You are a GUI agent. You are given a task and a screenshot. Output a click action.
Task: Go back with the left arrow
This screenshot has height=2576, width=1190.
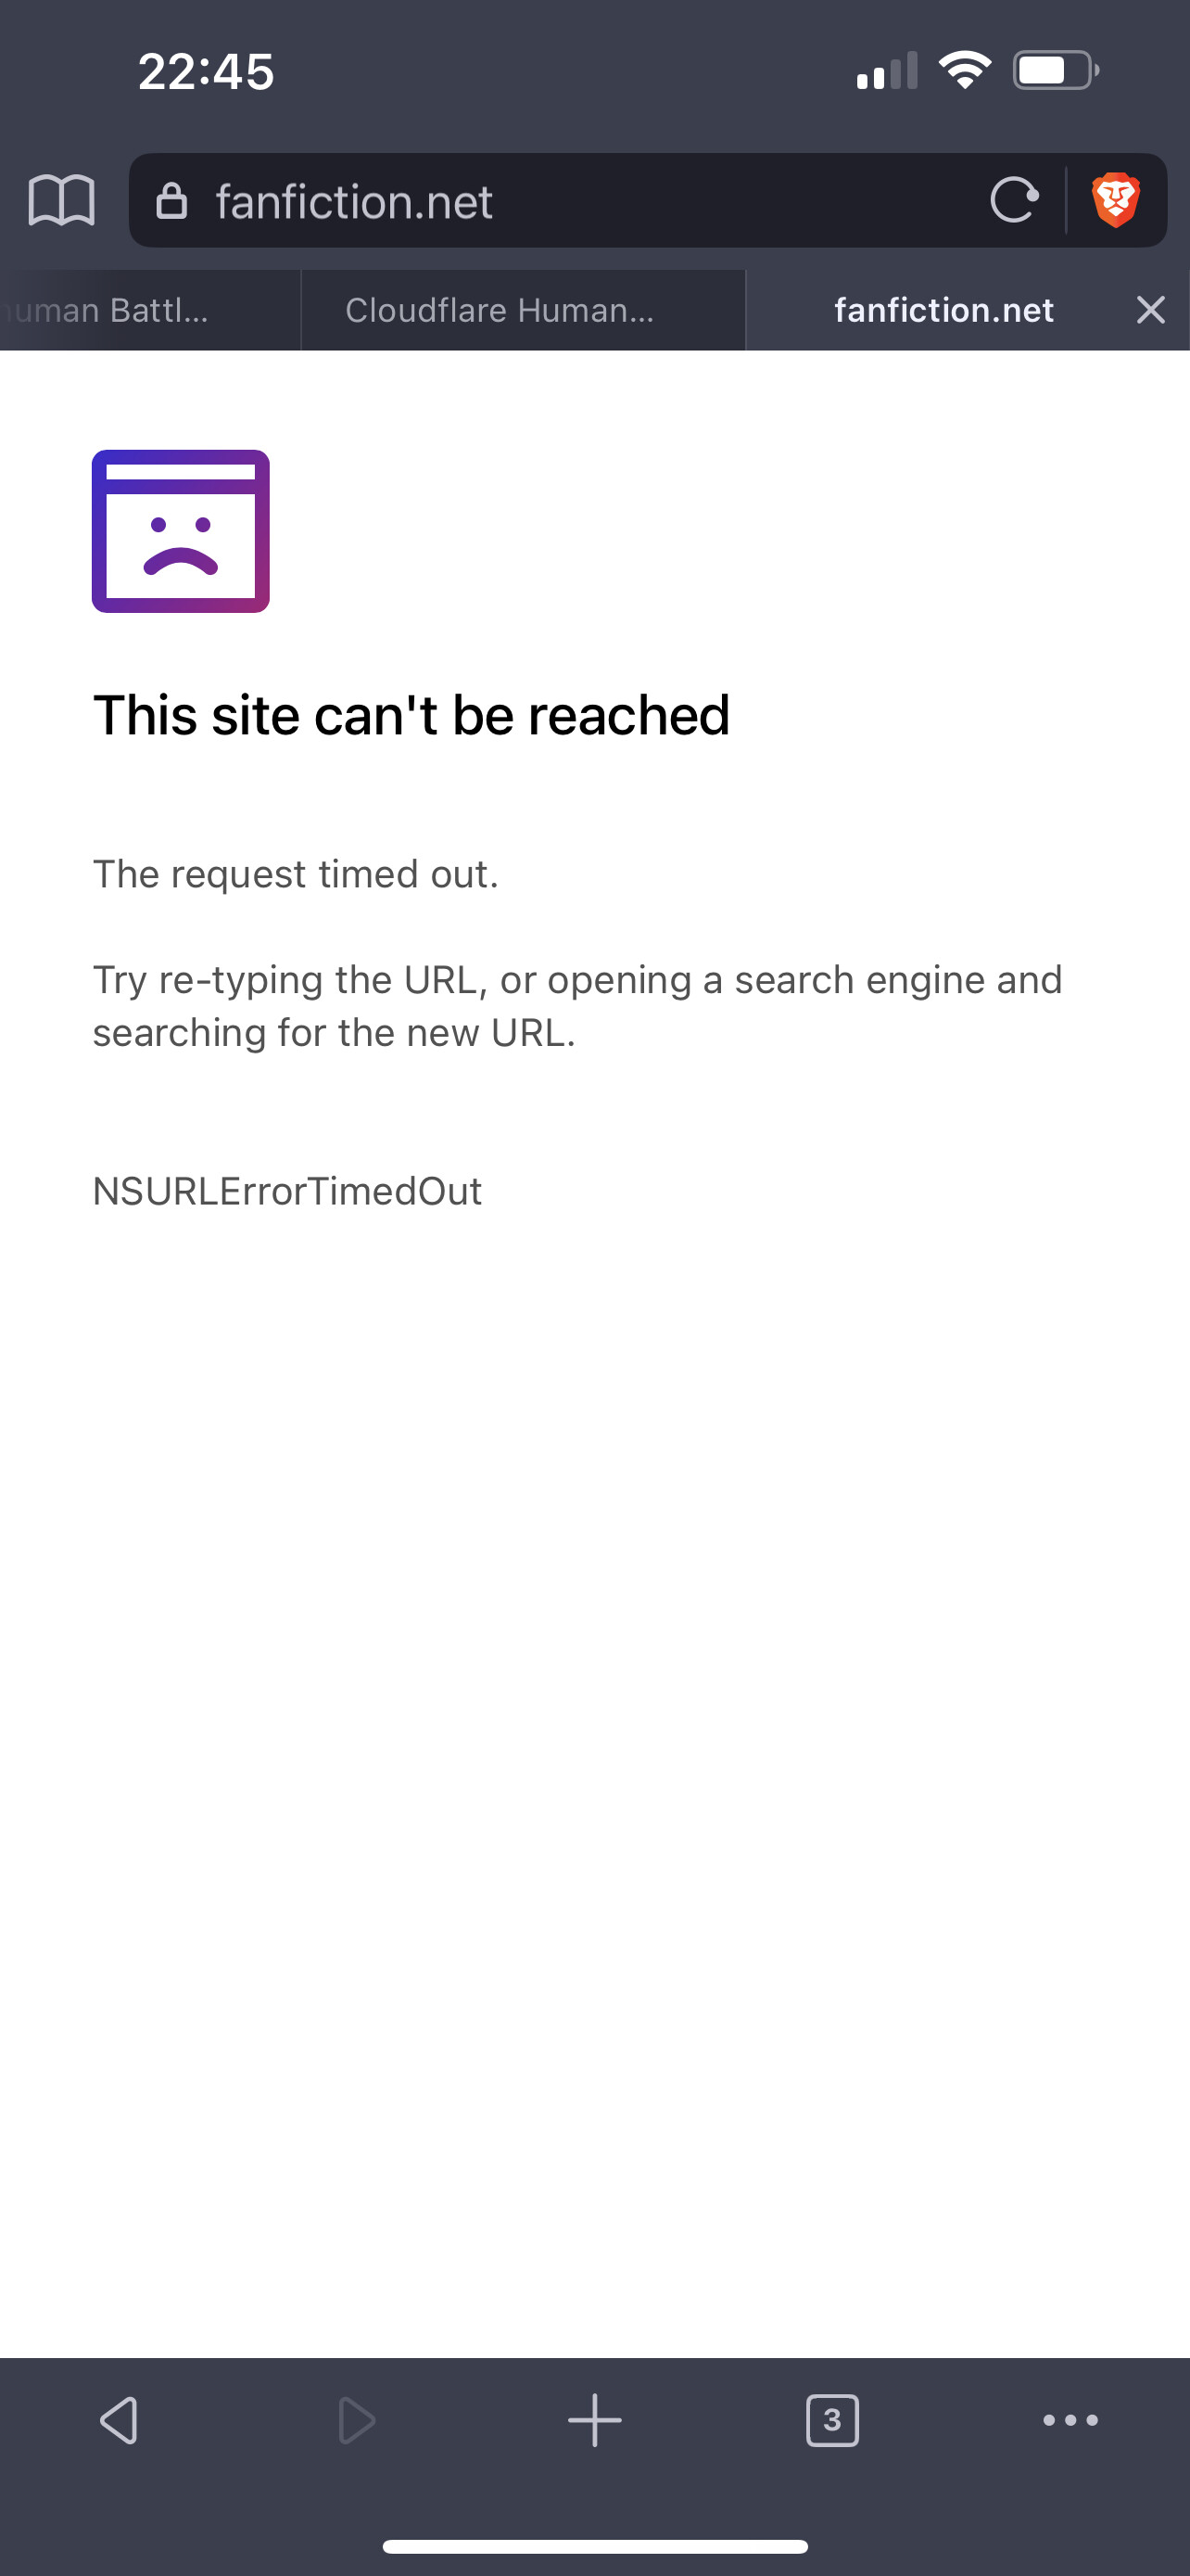click(119, 2421)
